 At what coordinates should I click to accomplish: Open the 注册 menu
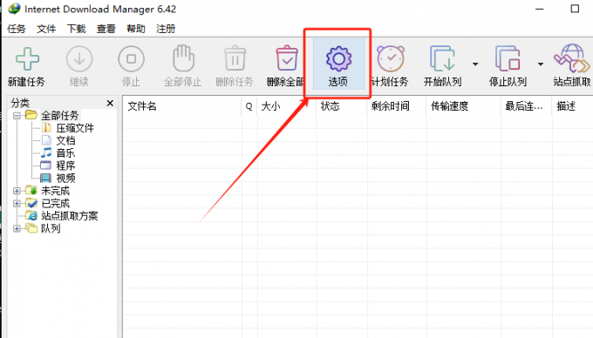[x=166, y=29]
